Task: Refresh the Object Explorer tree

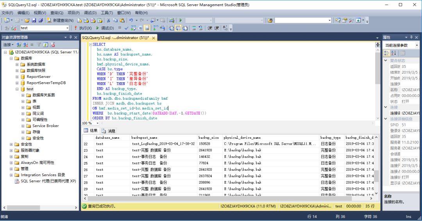Action: pyautogui.click(x=45, y=45)
